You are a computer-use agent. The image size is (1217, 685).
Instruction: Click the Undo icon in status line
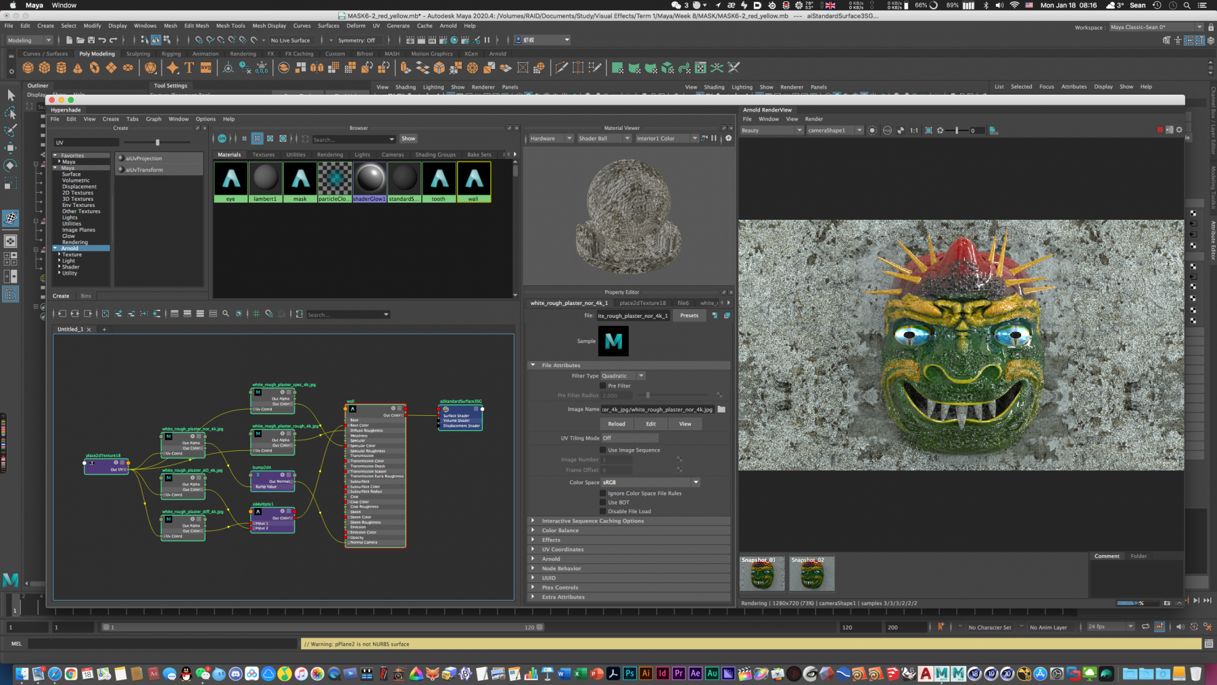point(101,40)
